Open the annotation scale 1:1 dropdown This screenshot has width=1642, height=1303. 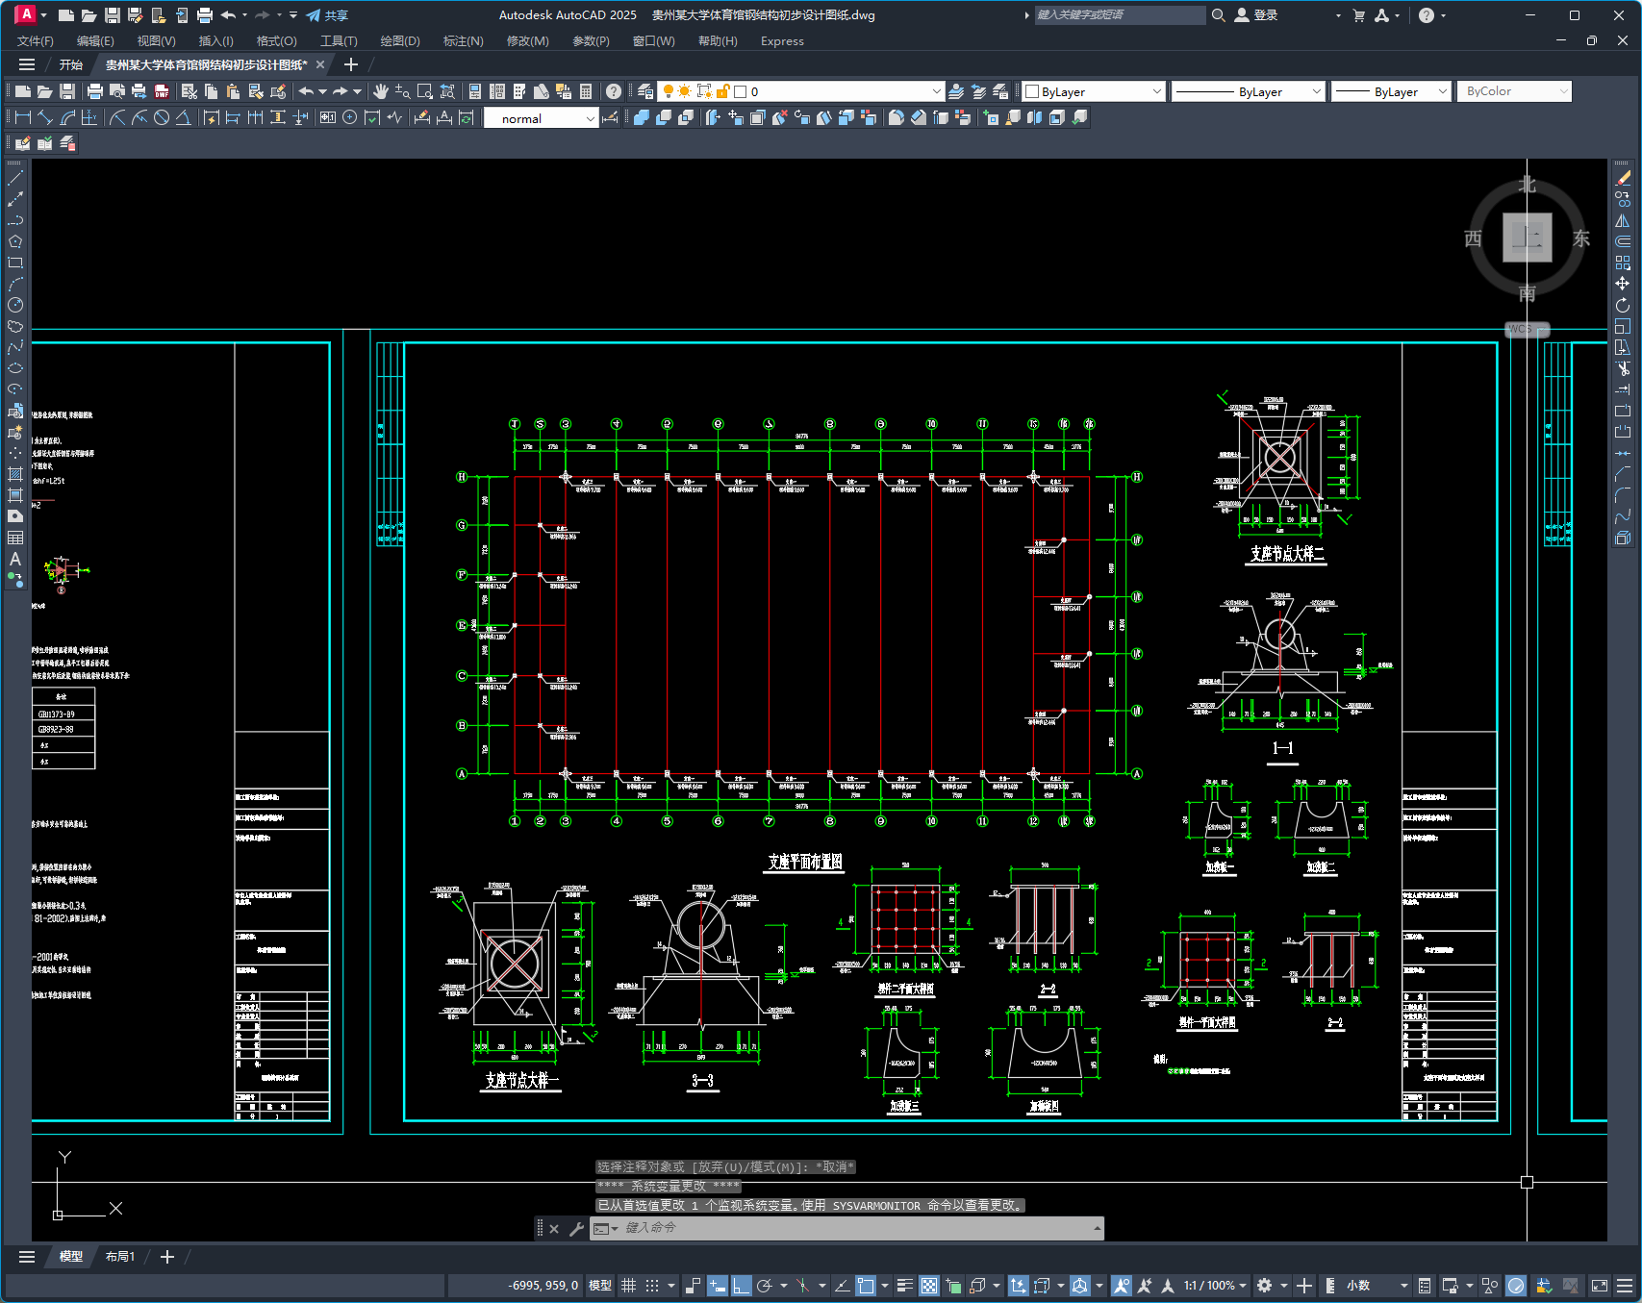(1215, 1286)
